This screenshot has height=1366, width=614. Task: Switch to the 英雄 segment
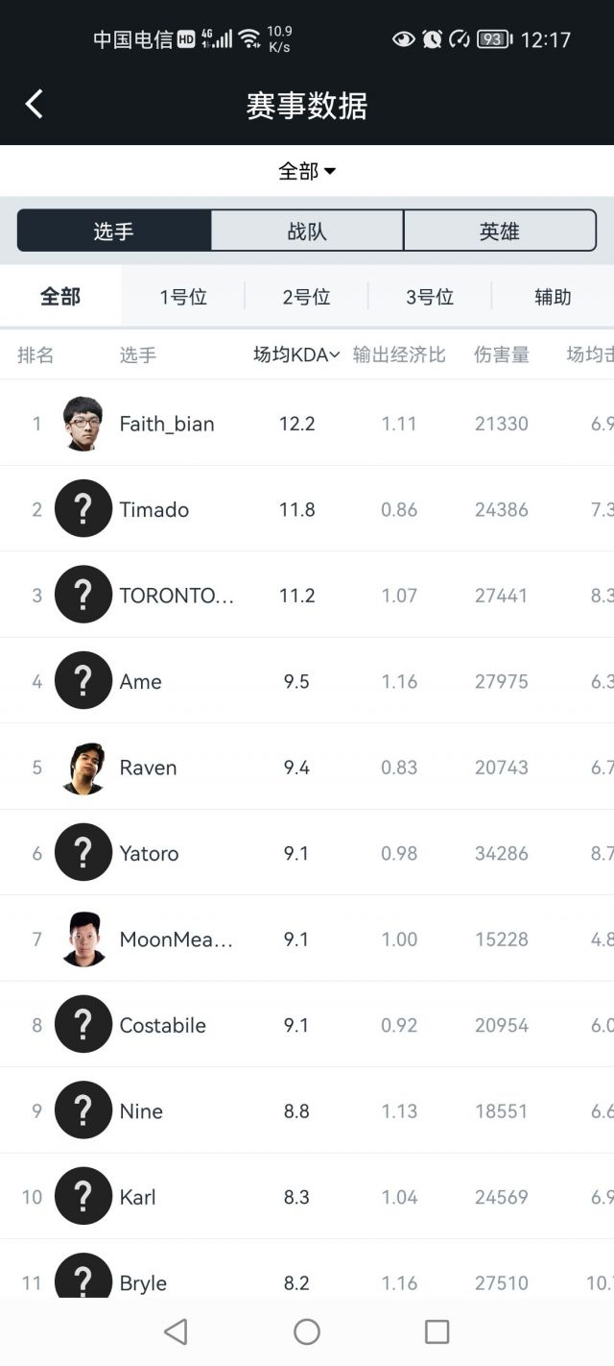499,232
